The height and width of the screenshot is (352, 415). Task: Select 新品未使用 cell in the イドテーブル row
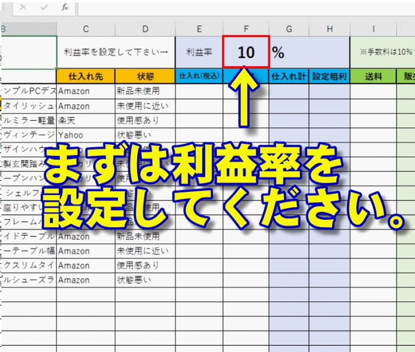pos(145,237)
